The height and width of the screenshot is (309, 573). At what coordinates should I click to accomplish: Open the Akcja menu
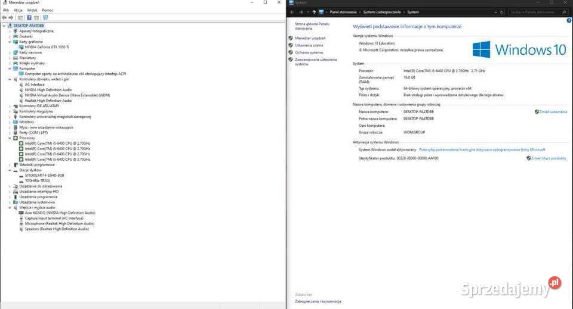(x=18, y=10)
